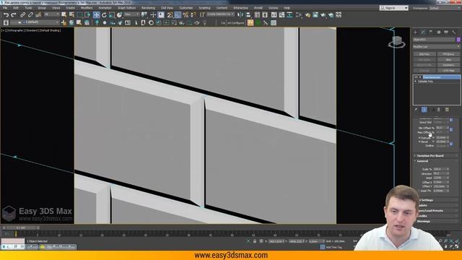The image size is (462, 260).
Task: Click the Select and Link icon
Action: pos(22,14)
